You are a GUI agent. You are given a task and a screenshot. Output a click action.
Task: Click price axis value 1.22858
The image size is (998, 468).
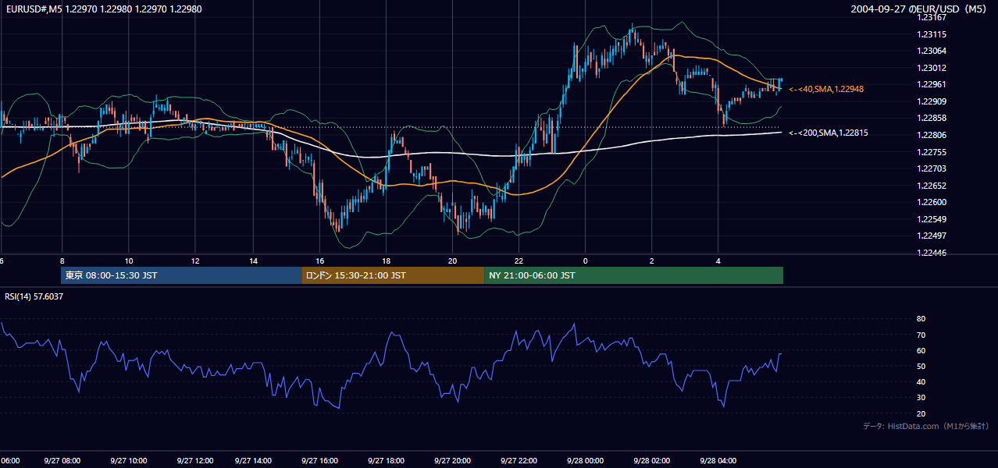pyautogui.click(x=931, y=118)
